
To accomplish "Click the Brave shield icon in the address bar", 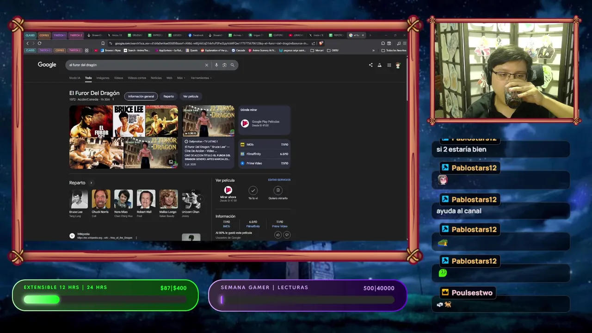I will 321,43.
